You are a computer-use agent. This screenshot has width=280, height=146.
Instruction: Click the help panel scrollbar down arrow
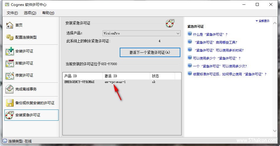[x=275, y=131]
